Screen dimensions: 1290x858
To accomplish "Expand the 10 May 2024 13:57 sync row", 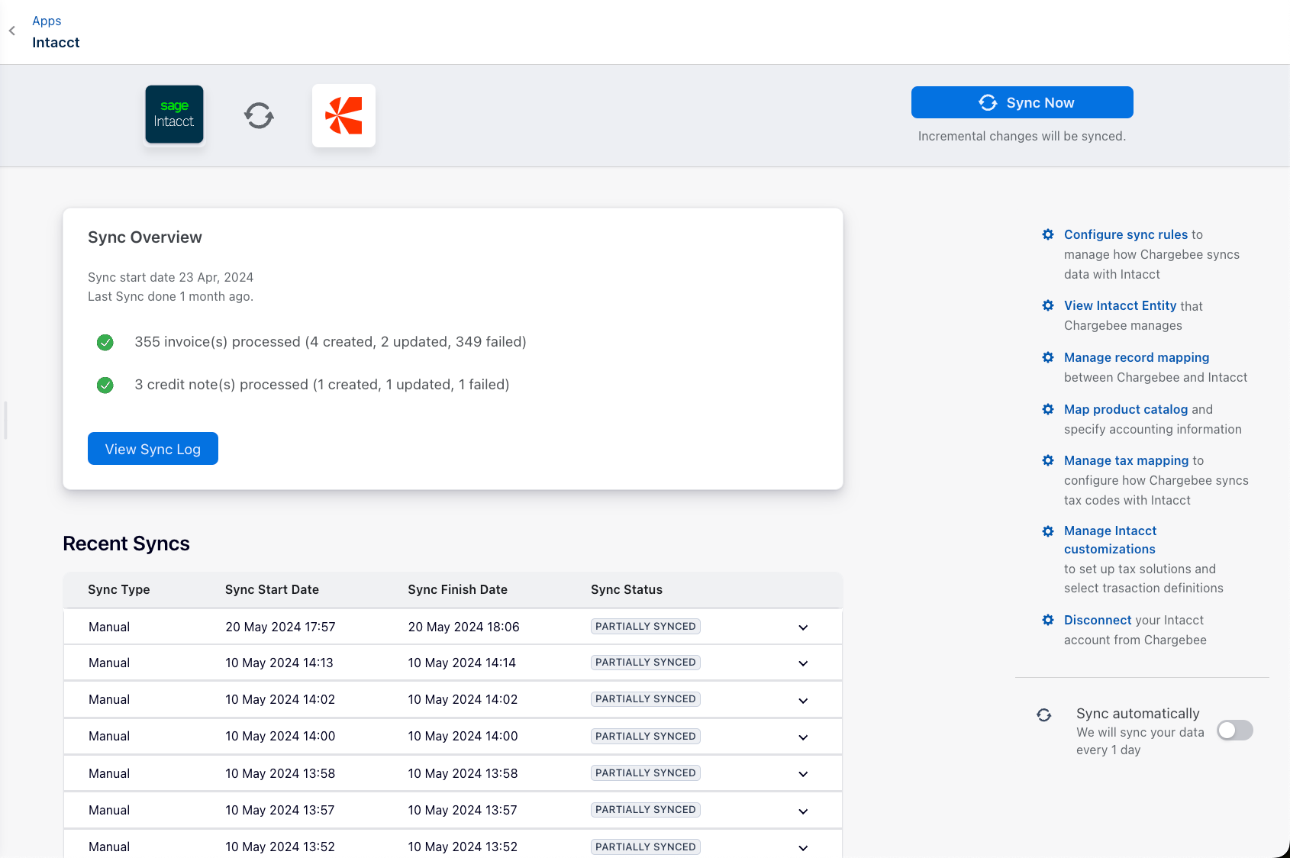I will (x=803, y=811).
